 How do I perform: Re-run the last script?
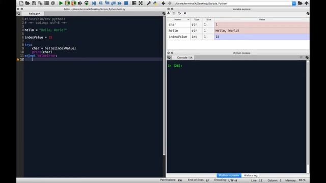87,3
